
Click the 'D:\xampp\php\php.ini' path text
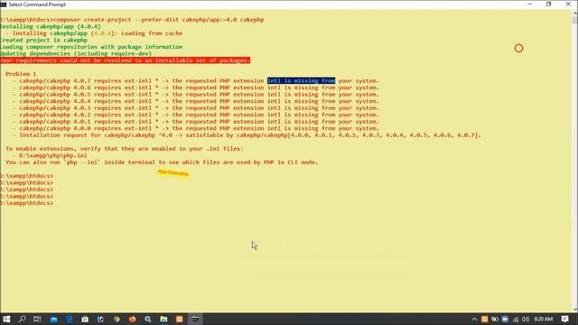click(53, 155)
